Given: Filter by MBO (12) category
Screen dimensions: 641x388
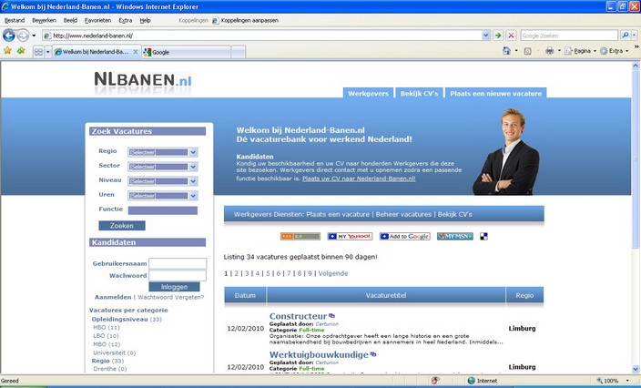Looking at the screenshot, I should coord(107,344).
